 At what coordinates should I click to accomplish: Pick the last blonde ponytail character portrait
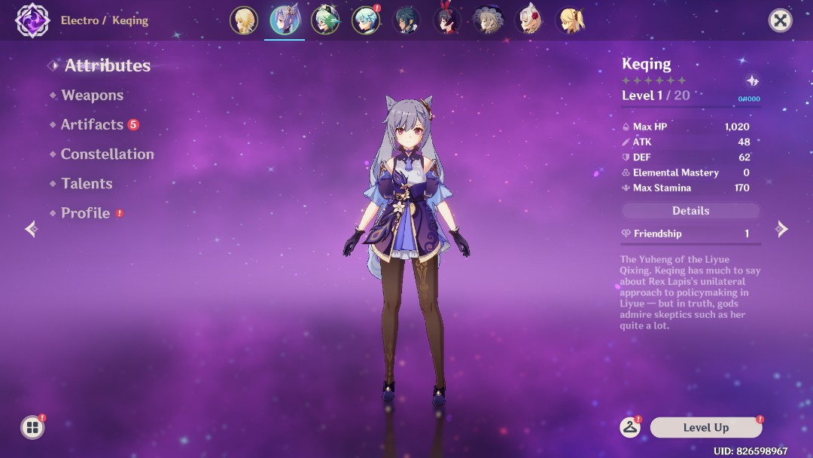(569, 21)
